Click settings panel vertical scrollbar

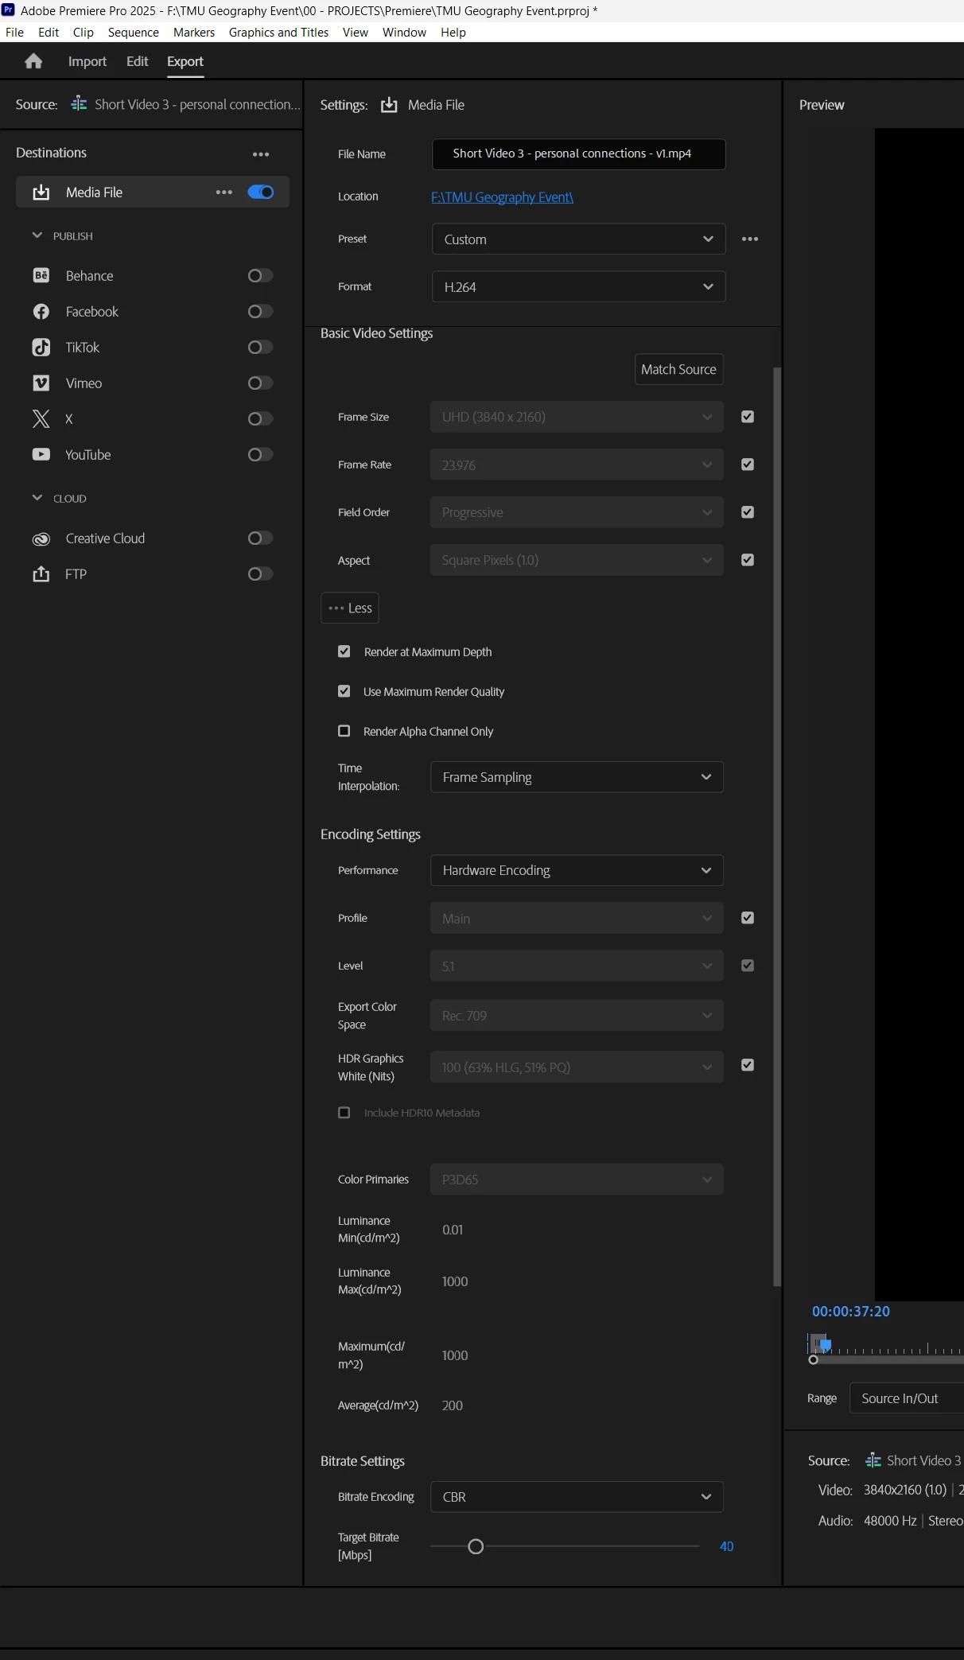pyautogui.click(x=777, y=826)
